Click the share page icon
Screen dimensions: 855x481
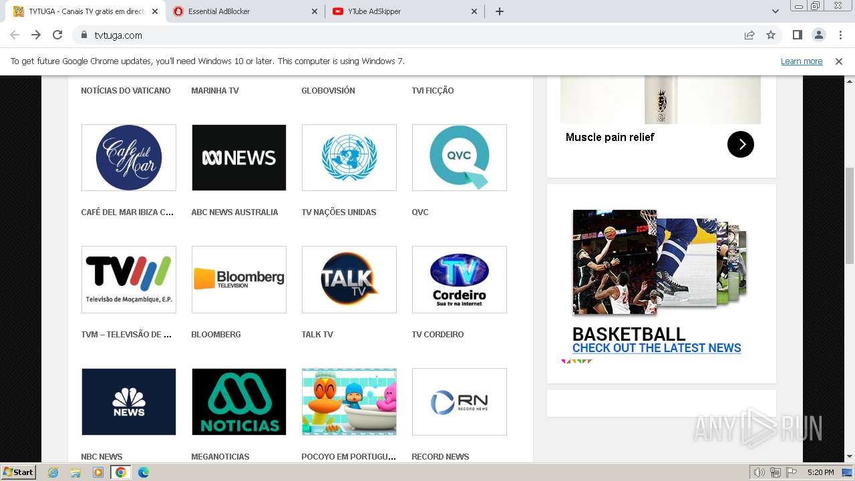coord(749,35)
